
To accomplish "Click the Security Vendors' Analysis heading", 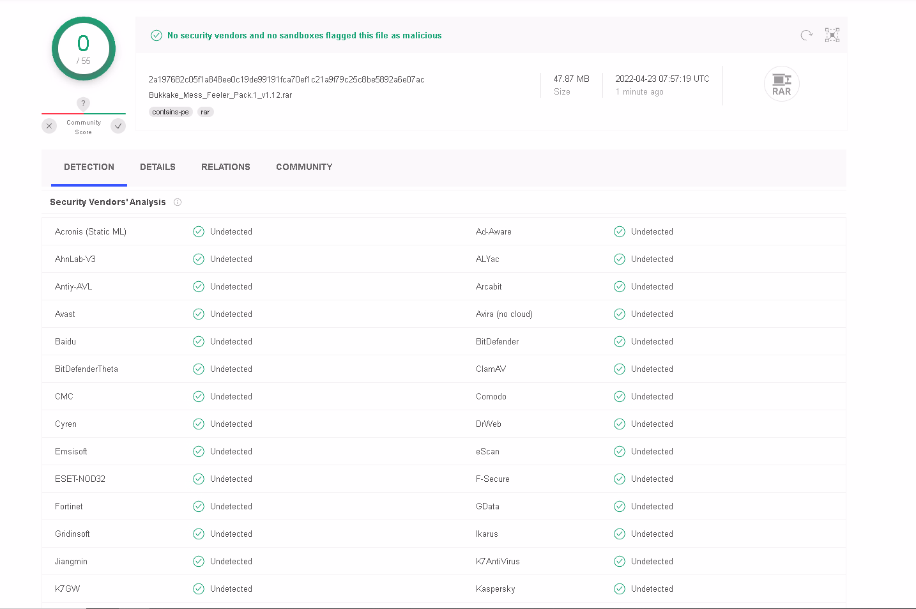I will 108,202.
